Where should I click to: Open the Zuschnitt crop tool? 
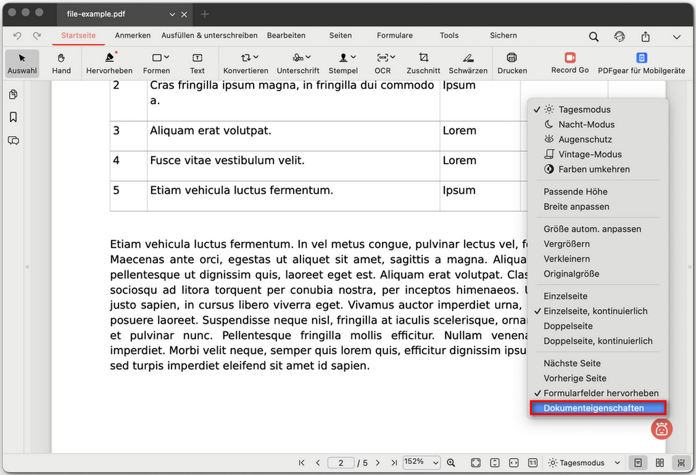click(x=423, y=63)
